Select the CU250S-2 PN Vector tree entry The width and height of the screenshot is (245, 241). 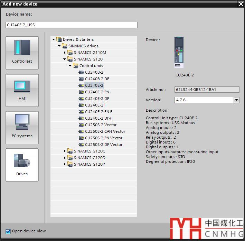coord(104,138)
